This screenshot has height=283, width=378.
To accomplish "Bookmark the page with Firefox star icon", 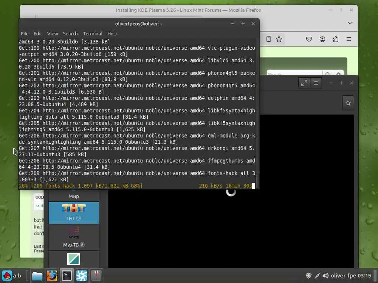I will click(x=279, y=39).
